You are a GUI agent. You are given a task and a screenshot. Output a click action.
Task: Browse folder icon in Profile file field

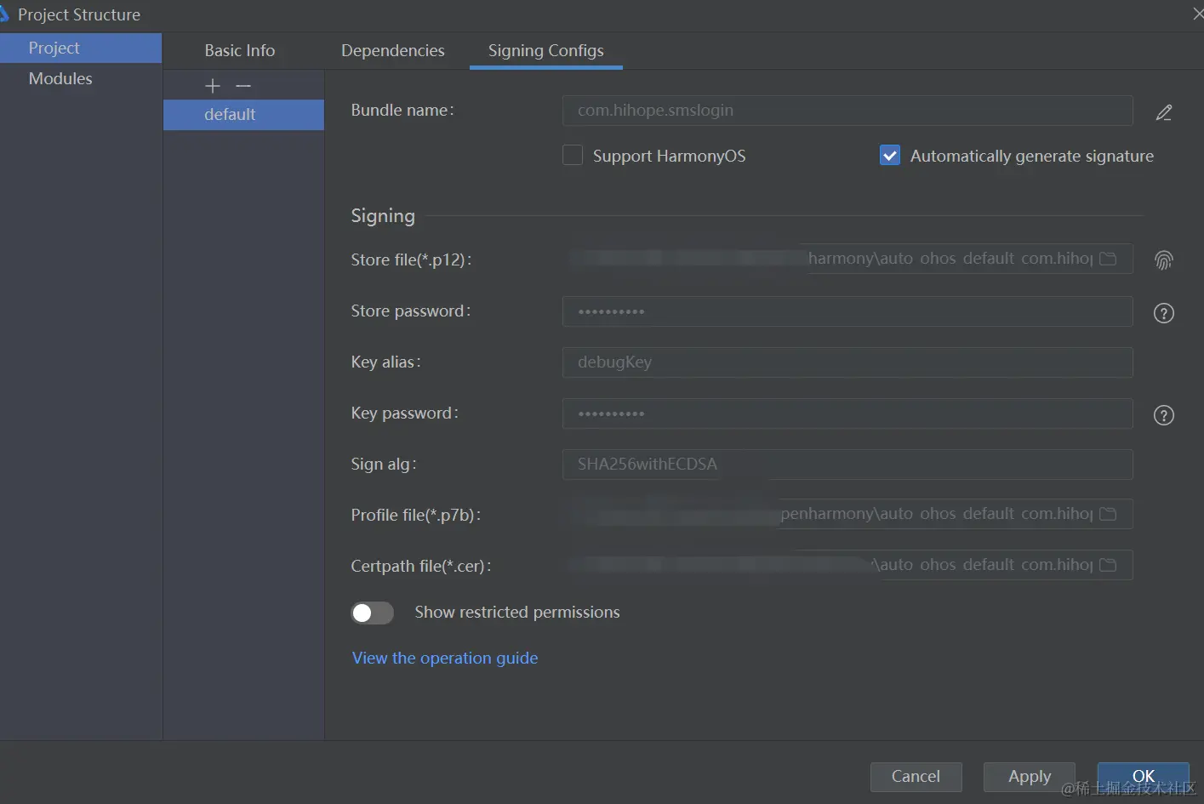click(x=1108, y=514)
